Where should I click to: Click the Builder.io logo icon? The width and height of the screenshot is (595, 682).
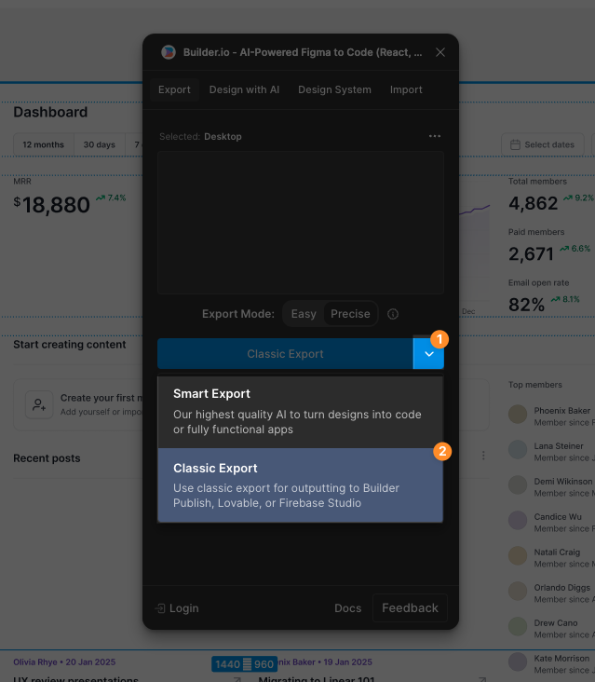pyautogui.click(x=169, y=52)
